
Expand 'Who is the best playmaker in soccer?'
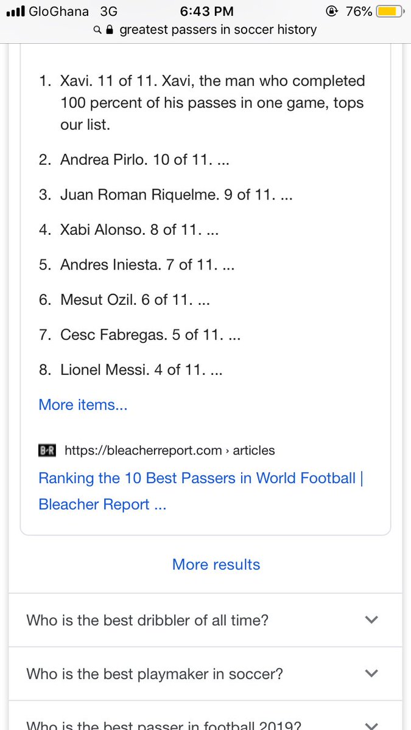click(x=205, y=674)
